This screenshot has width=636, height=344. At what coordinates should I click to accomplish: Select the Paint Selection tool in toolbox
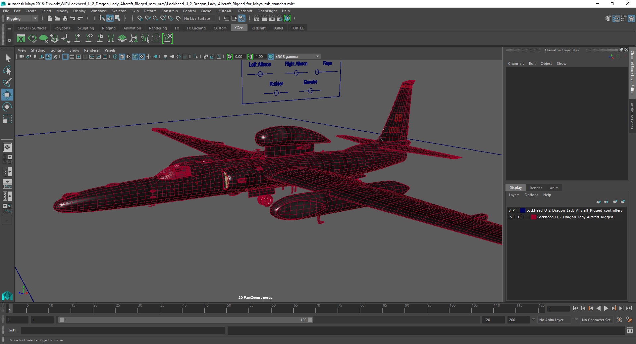click(x=7, y=82)
